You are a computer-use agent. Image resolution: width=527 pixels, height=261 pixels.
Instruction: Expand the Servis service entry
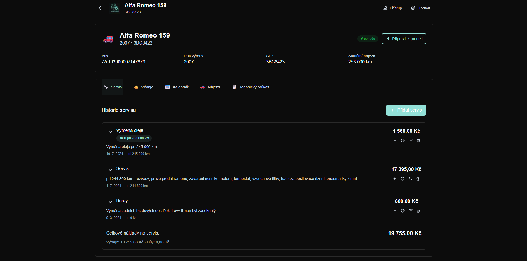coord(110,169)
